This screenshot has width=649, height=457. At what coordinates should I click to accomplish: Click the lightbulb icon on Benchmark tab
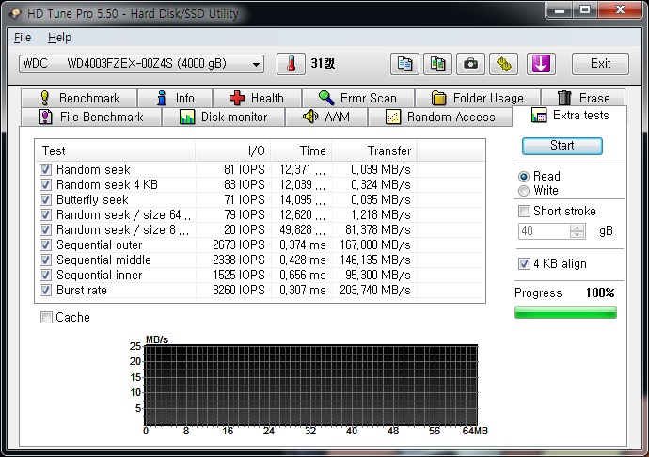coord(45,98)
